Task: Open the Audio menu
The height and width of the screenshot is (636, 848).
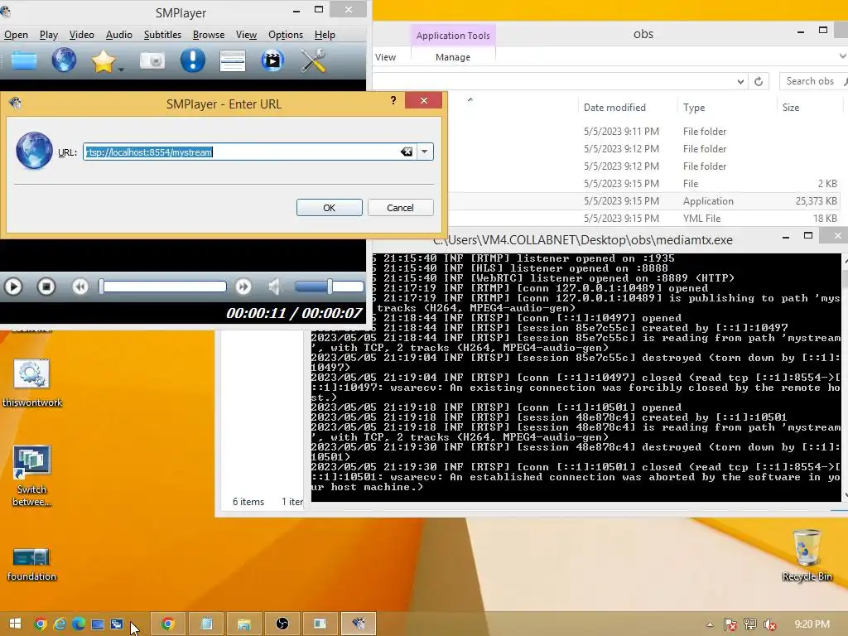Action: tap(119, 35)
